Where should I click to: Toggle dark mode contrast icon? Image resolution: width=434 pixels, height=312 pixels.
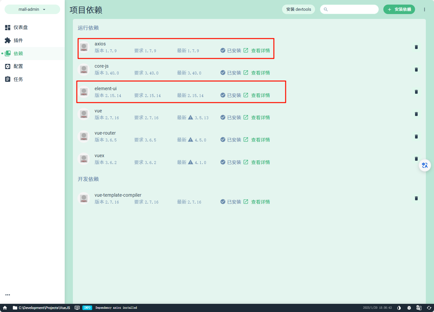pyautogui.click(x=399, y=308)
